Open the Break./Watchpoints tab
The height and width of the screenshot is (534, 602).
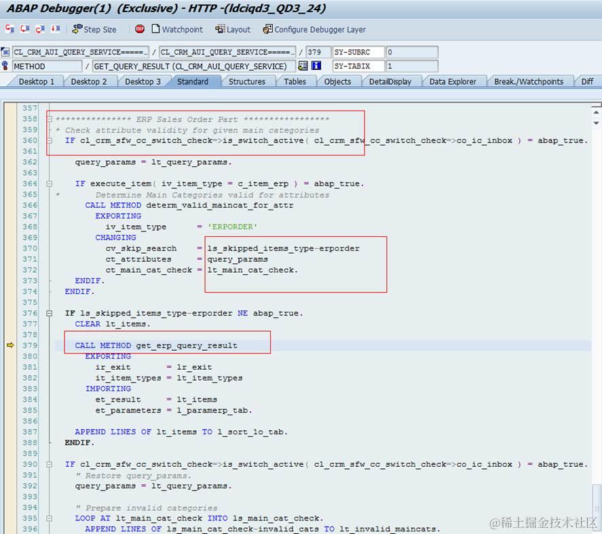pos(529,81)
